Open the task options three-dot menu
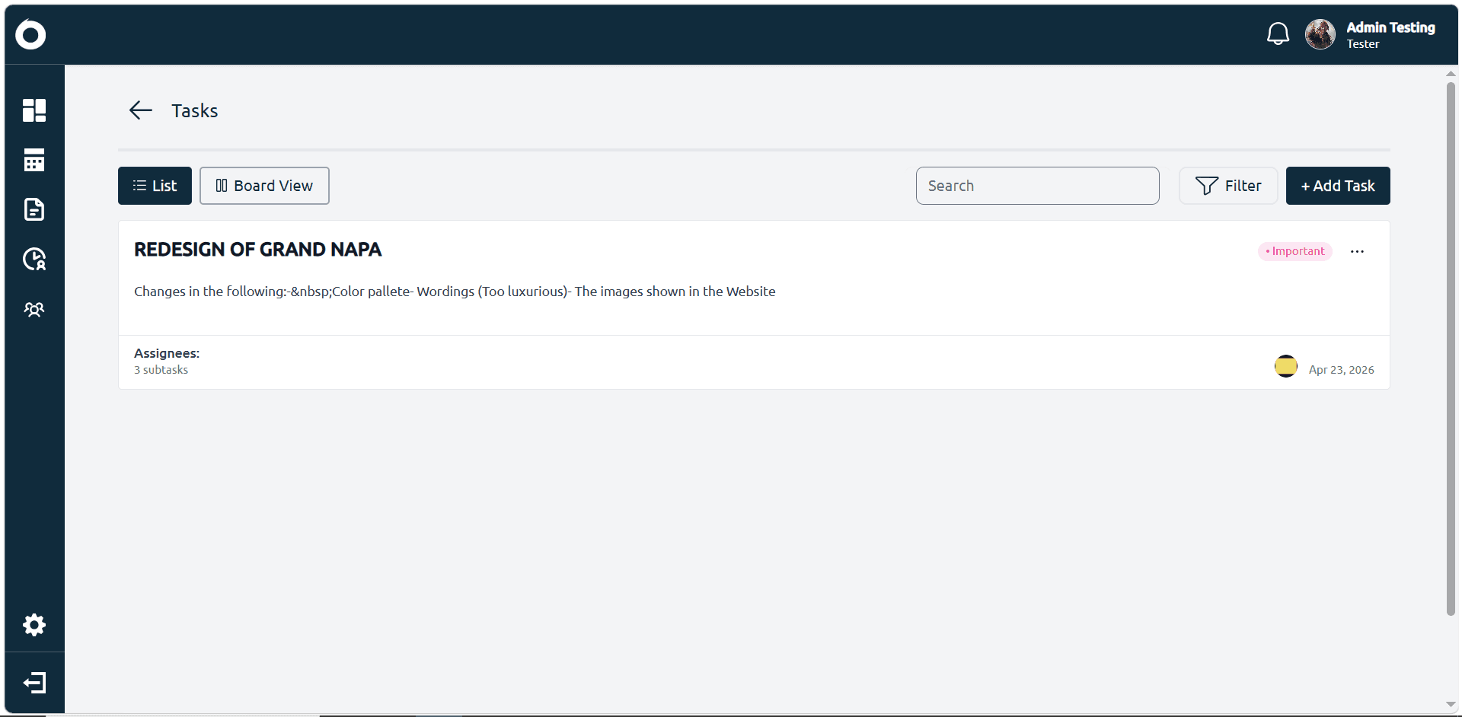Screen dimensions: 1462x717 click(x=1358, y=251)
